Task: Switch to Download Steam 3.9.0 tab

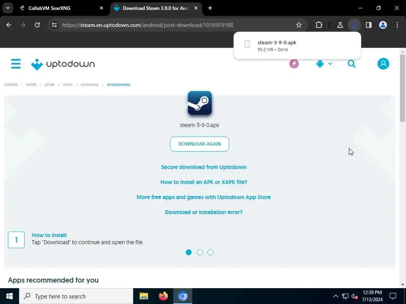Action: tap(155, 8)
